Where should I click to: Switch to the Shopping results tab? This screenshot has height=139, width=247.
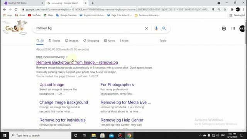(91, 41)
